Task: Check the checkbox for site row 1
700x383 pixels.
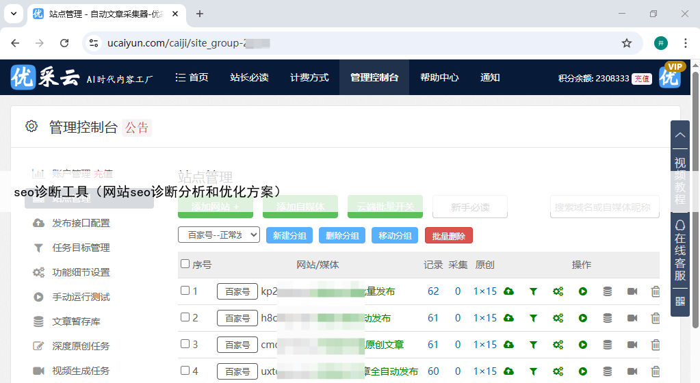Action: pos(185,291)
